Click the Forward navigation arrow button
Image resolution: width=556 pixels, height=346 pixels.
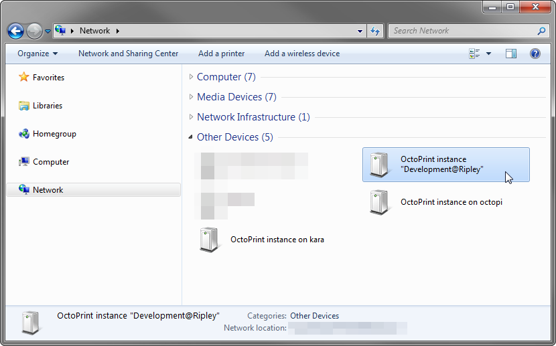(x=34, y=31)
